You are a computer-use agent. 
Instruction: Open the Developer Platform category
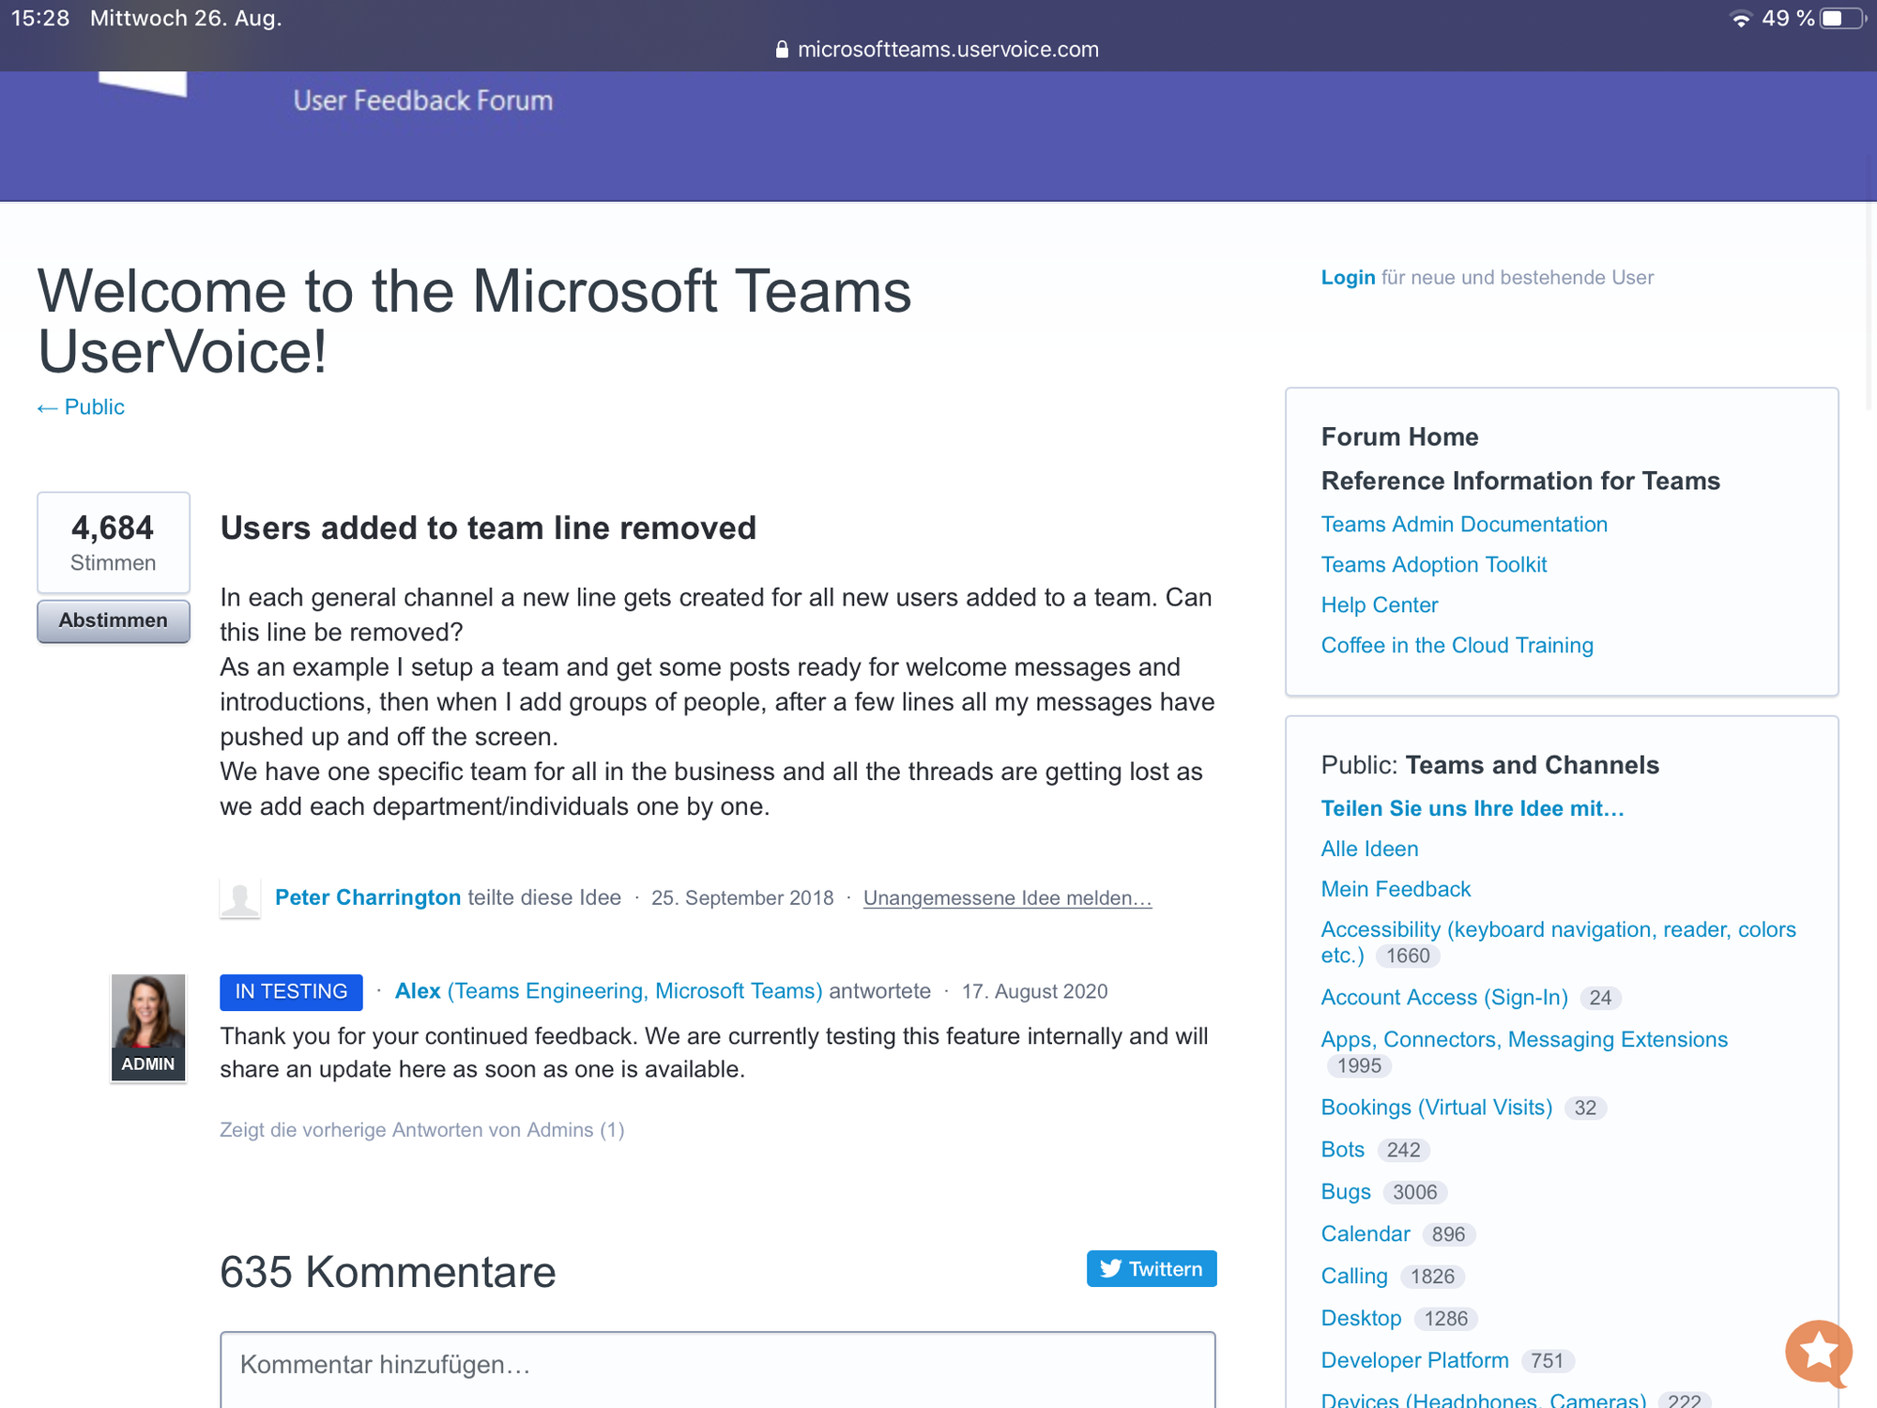click(1415, 1361)
